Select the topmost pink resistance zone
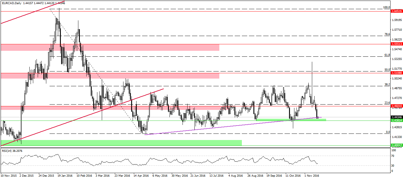This screenshot has height=179, width=403. coord(110,47)
